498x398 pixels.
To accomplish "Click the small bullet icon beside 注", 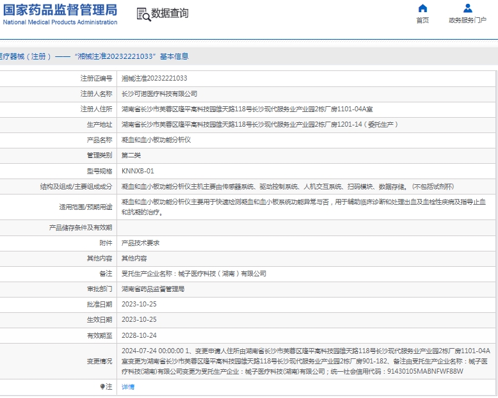I will click(102, 386).
